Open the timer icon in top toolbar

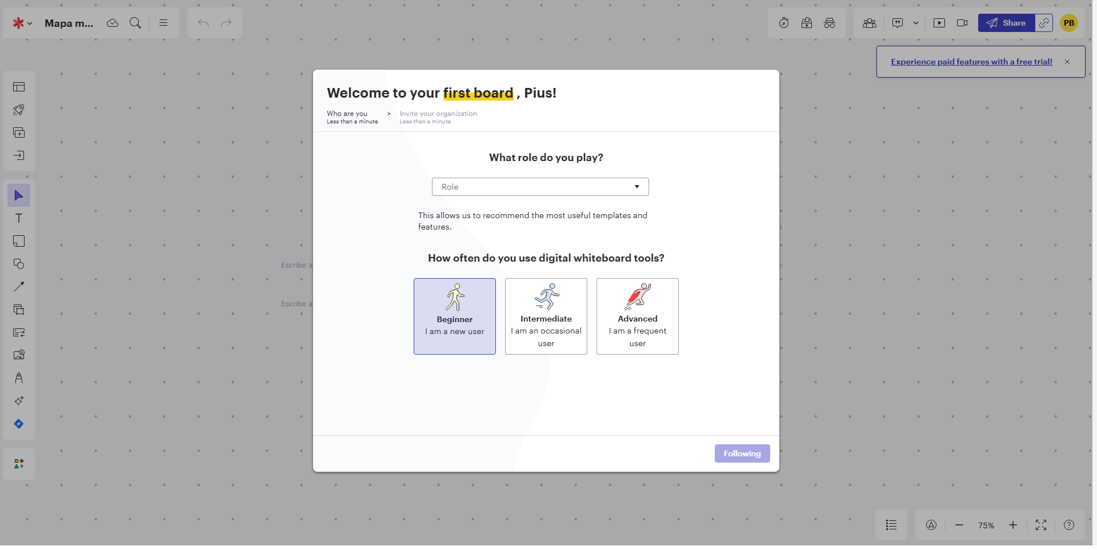(x=784, y=23)
